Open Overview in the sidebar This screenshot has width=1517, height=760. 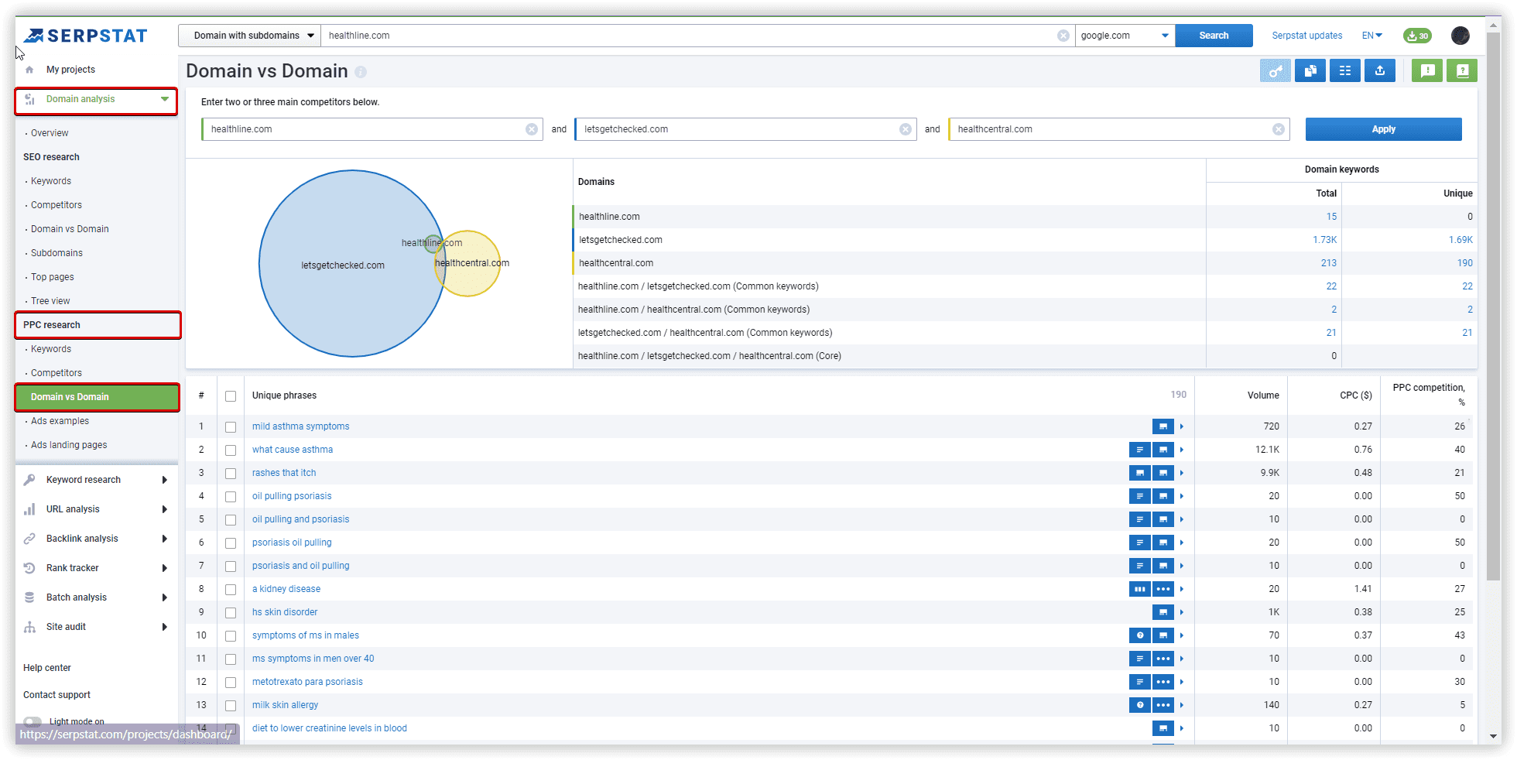[50, 133]
